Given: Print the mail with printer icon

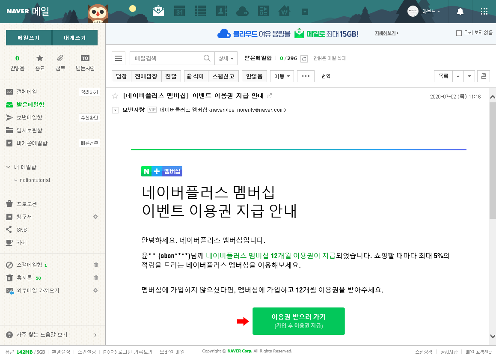Looking at the screenshot, I should pyautogui.click(x=484, y=76).
